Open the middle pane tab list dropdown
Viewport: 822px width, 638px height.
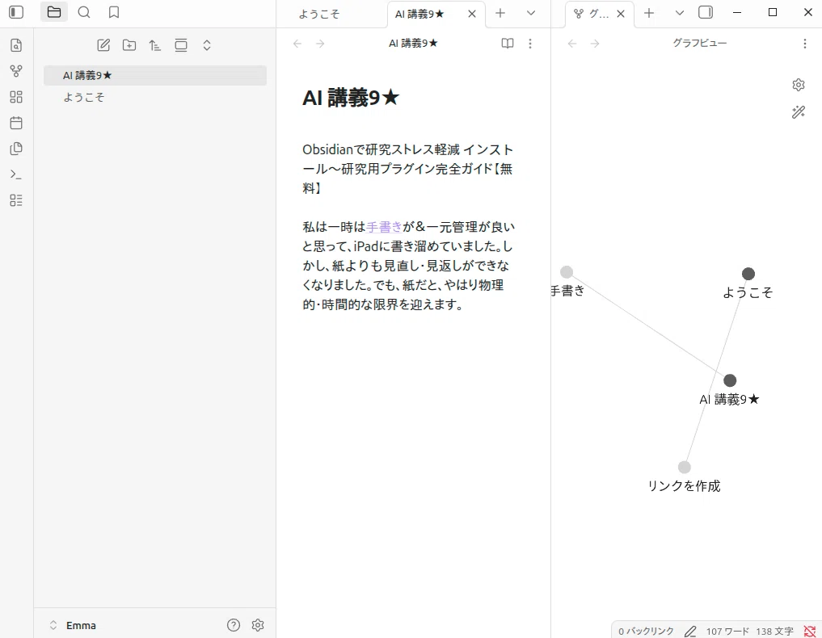pos(531,13)
